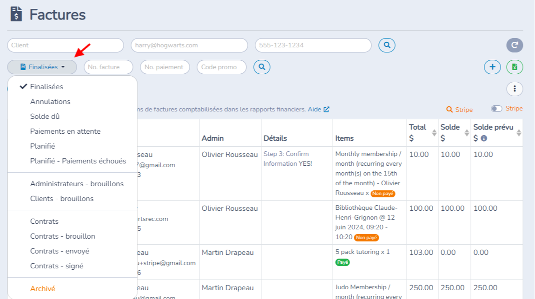Click the search icon beside the phone field
Viewport: 535px width, 299px height.
click(387, 45)
